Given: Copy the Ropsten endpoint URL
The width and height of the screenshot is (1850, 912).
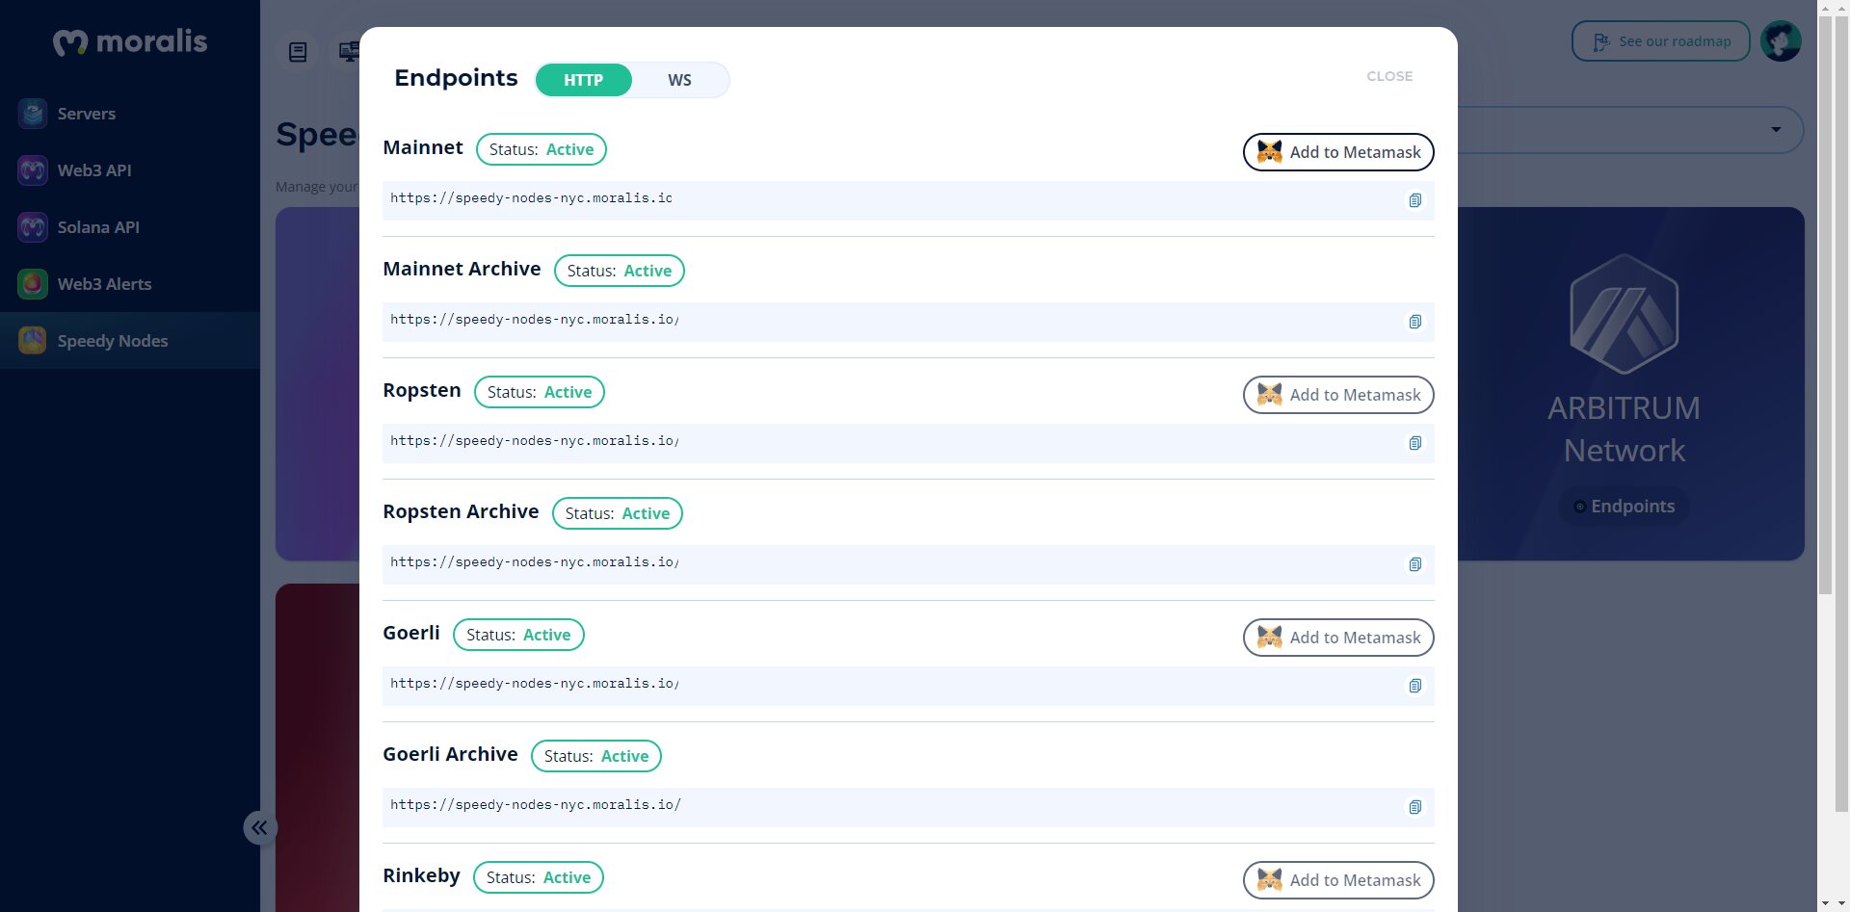Looking at the screenshot, I should click(1414, 443).
